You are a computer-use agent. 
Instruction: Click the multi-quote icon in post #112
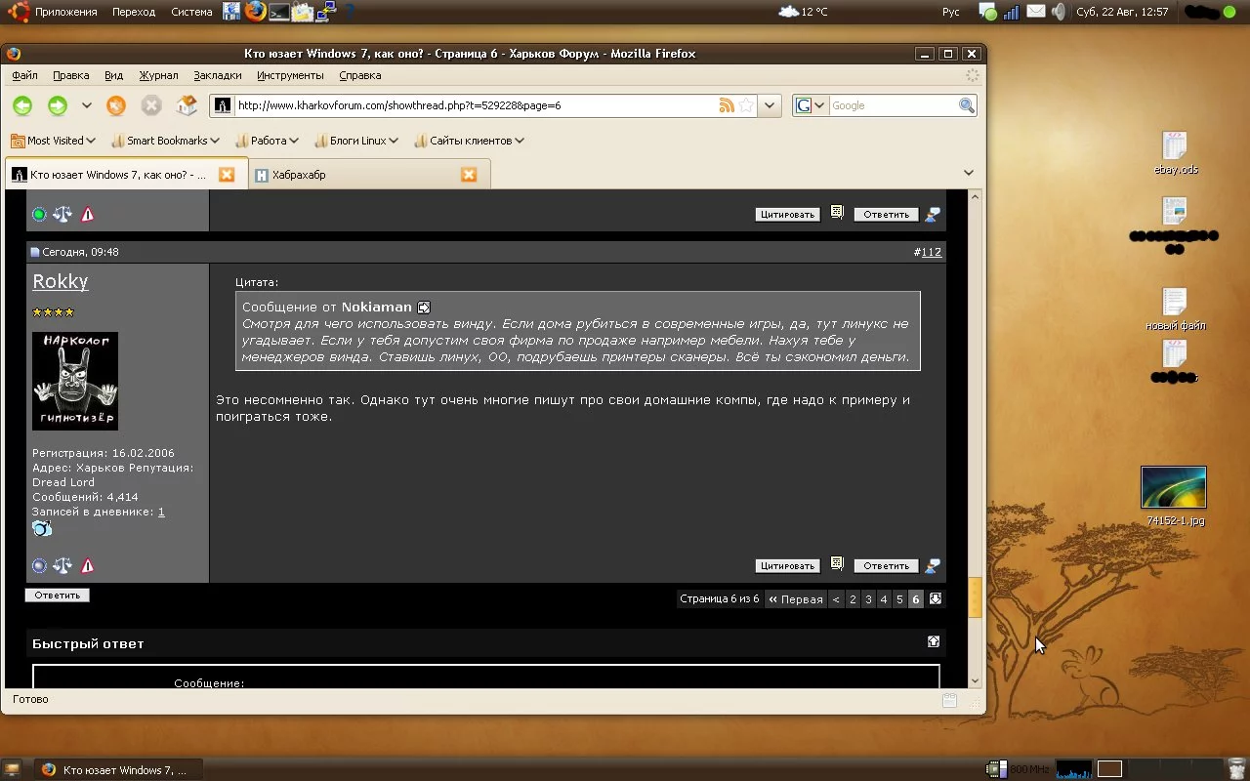pos(837,564)
